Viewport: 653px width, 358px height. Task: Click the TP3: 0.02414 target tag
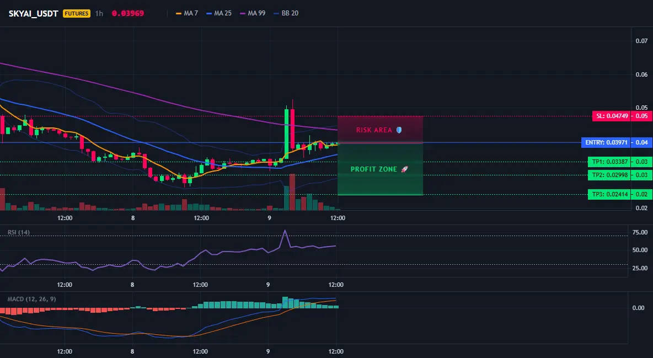click(x=609, y=194)
